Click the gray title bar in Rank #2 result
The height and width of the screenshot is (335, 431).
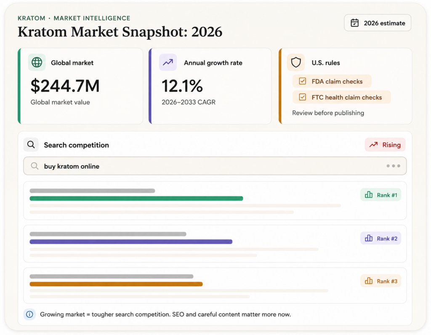(108, 234)
